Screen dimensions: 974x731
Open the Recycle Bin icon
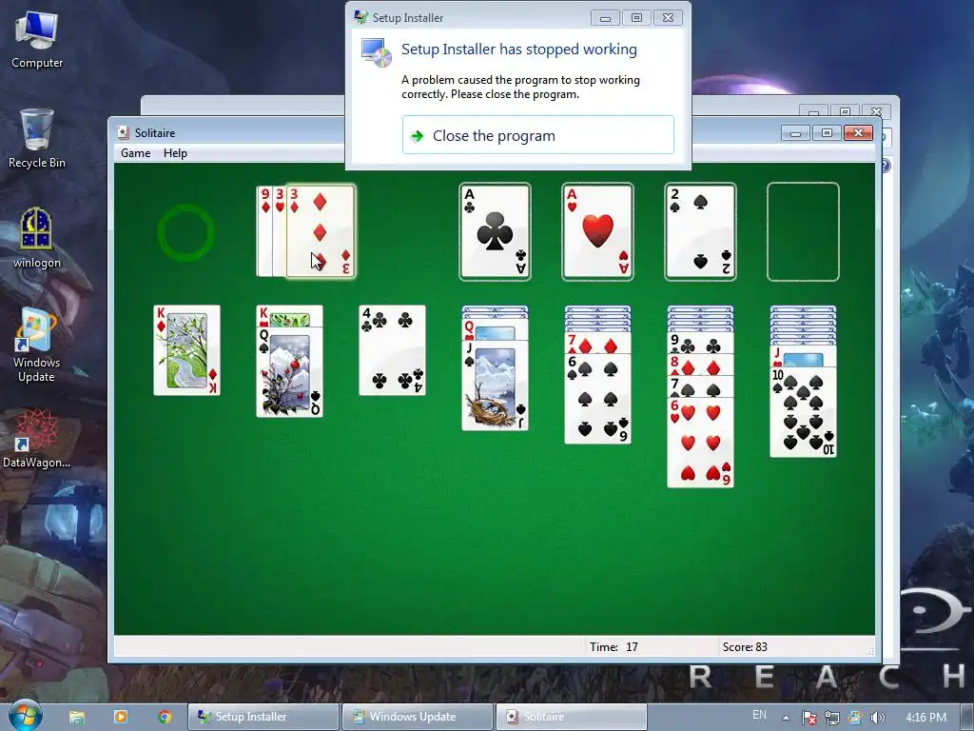[x=37, y=138]
